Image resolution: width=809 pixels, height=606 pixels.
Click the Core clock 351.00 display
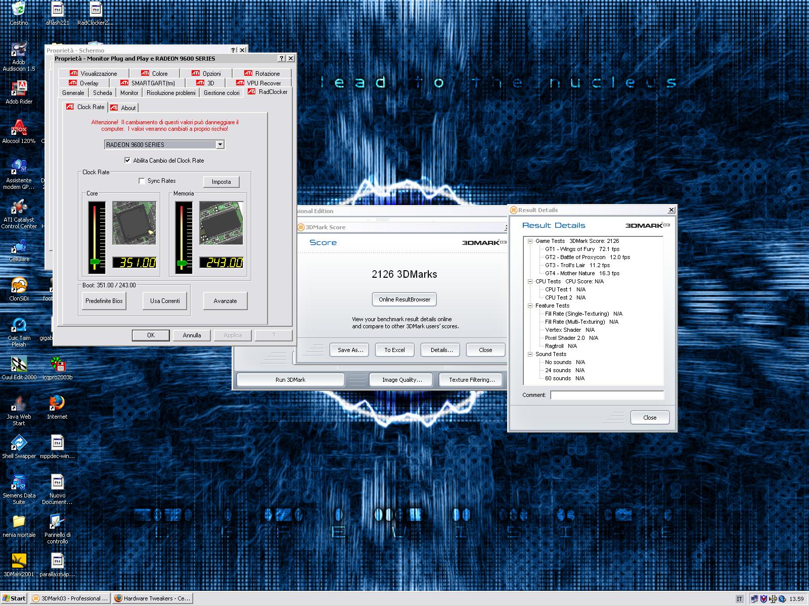(134, 263)
